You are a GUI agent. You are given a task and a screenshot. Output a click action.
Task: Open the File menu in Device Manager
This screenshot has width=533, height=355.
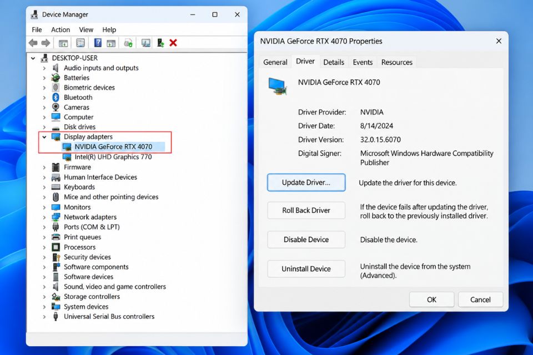pos(37,29)
